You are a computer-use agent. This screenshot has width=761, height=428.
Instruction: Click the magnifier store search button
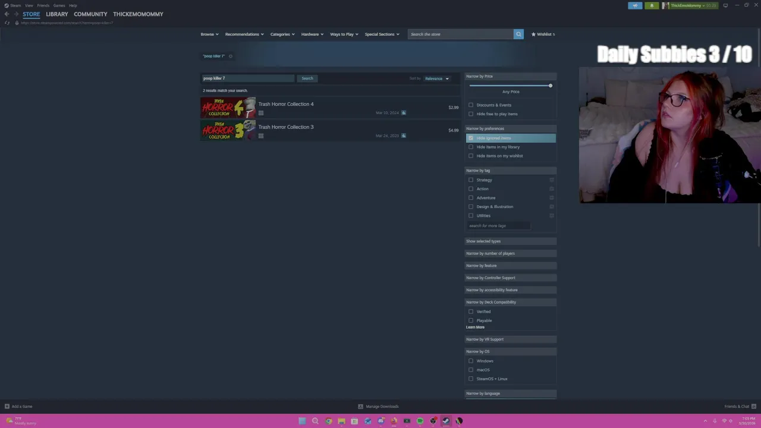pyautogui.click(x=518, y=34)
